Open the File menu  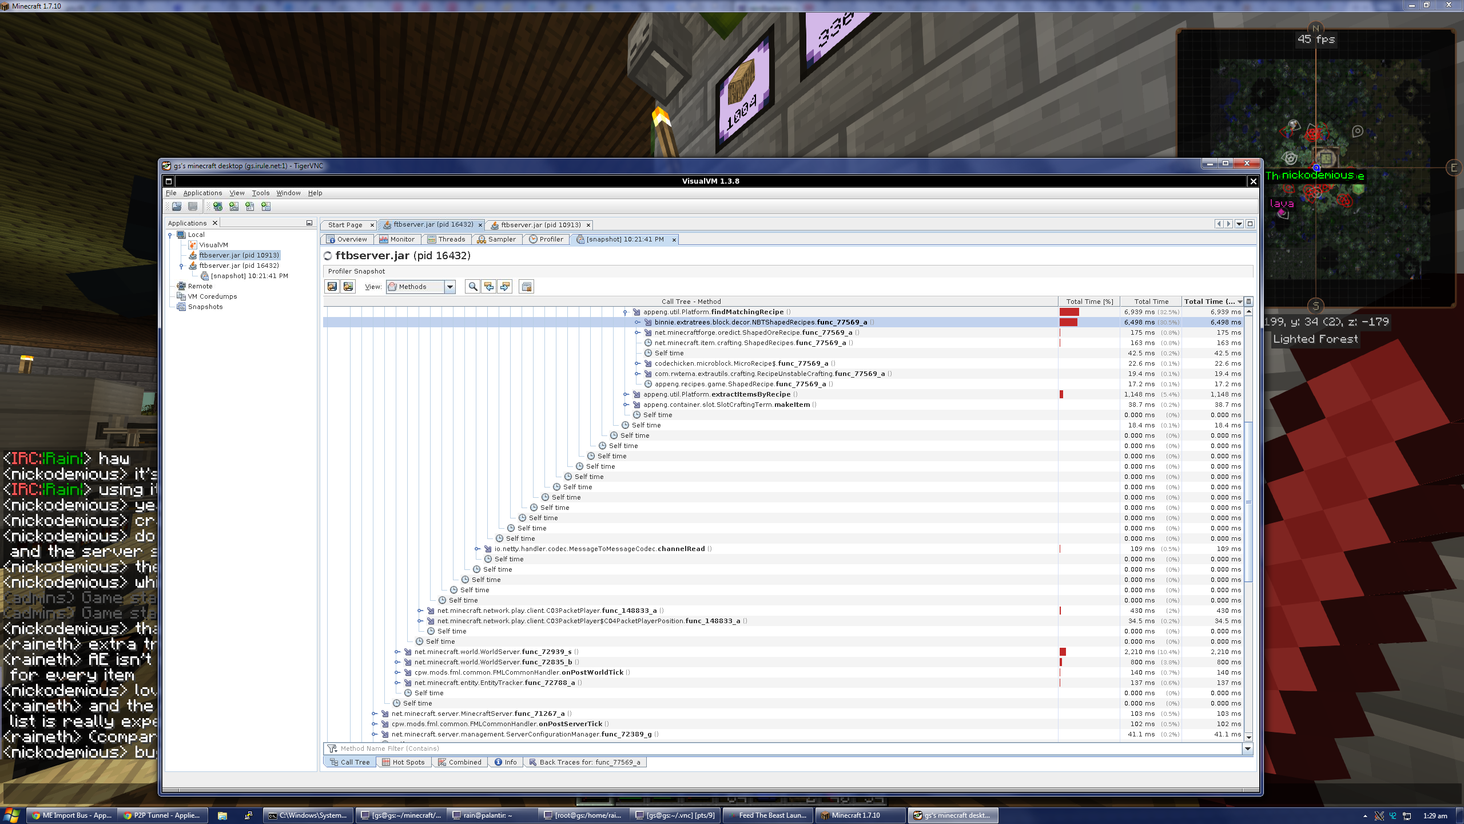click(171, 193)
